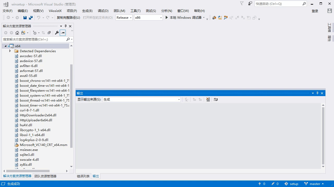Image resolution: width=334 pixels, height=187 pixels.
Task: Click the pin icon of Solution Explorer
Action: (65, 26)
